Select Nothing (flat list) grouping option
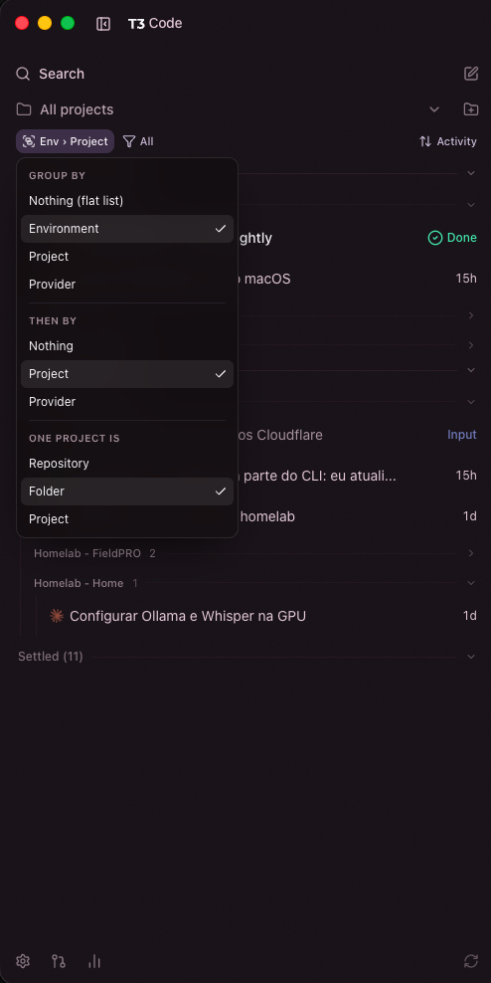491x983 pixels. [x=127, y=201]
